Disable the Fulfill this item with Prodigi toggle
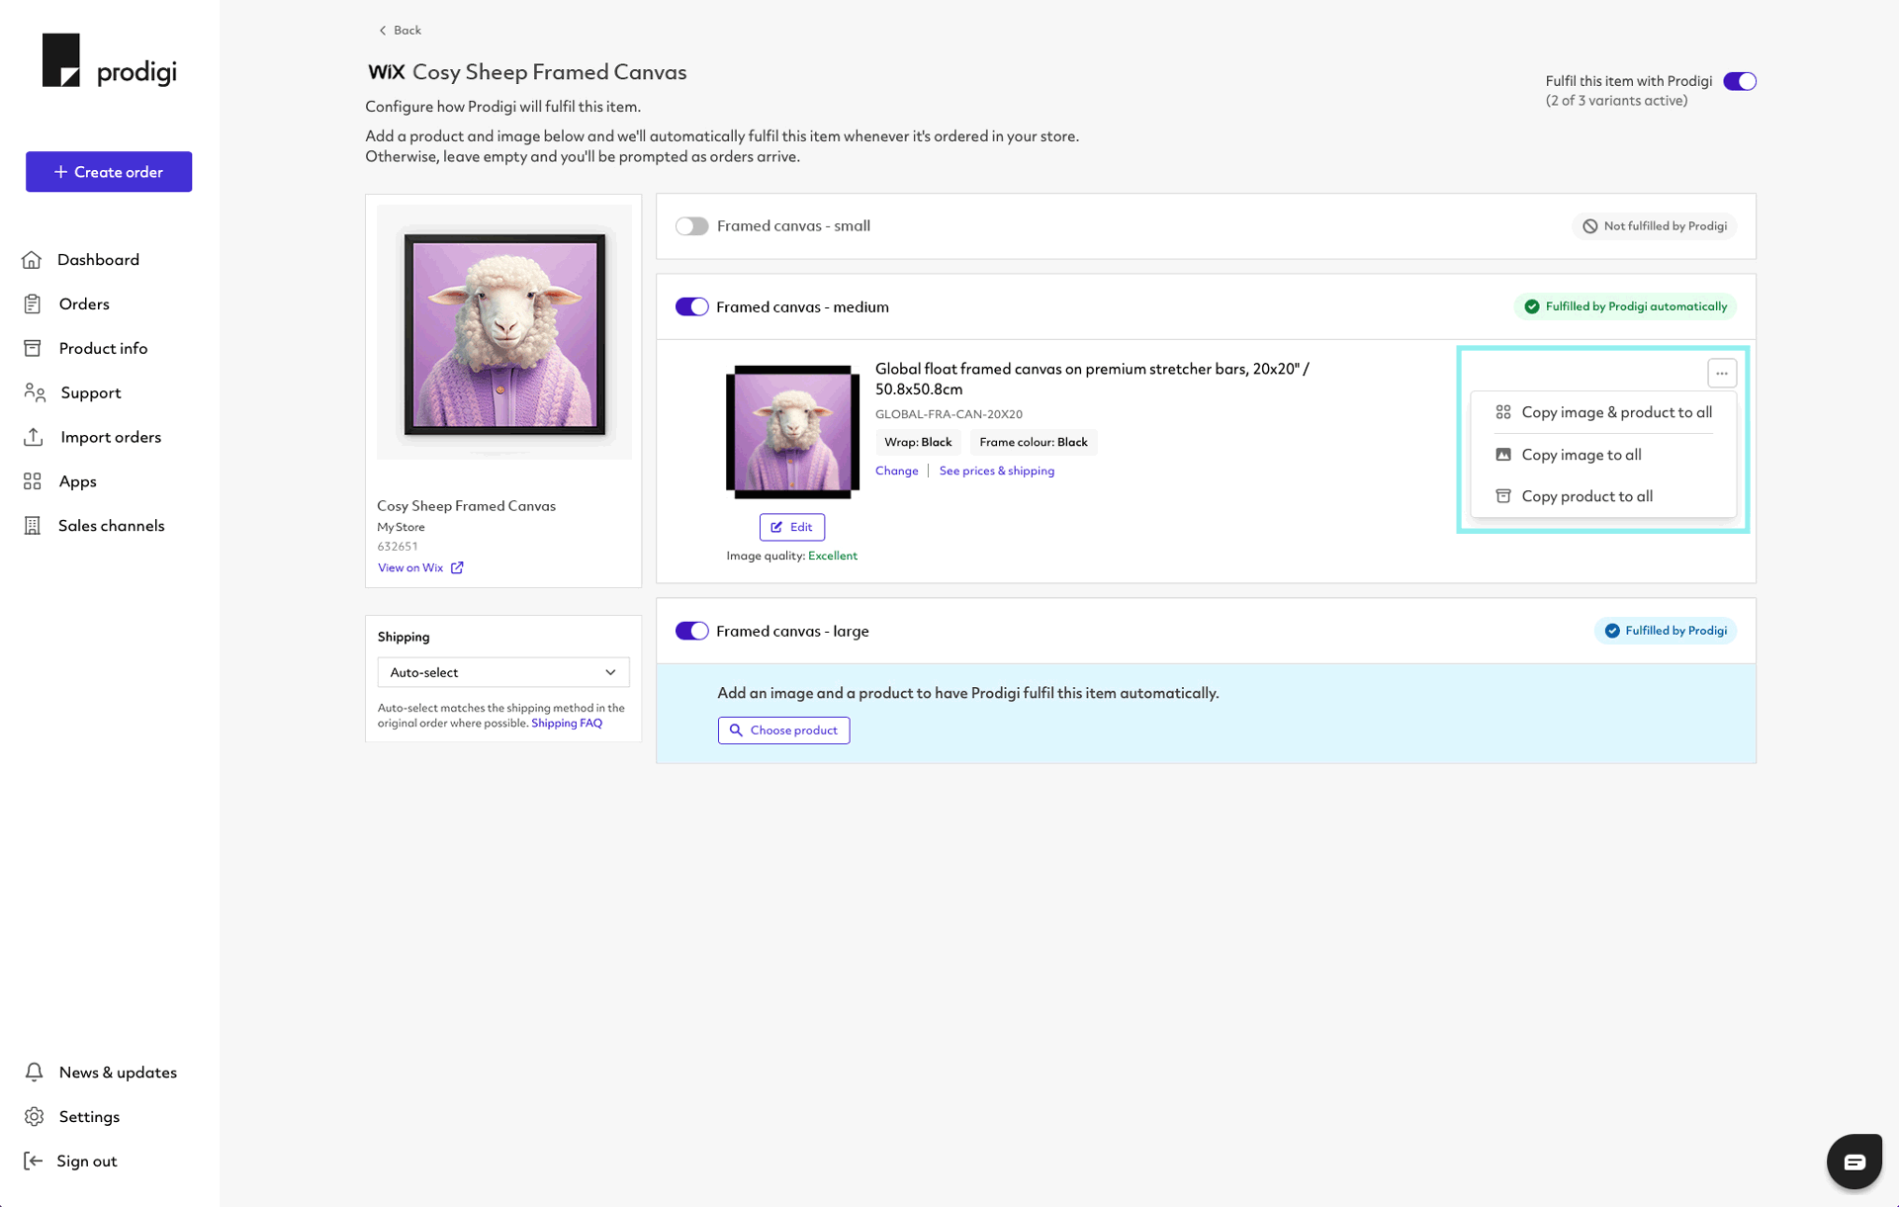 point(1740,80)
